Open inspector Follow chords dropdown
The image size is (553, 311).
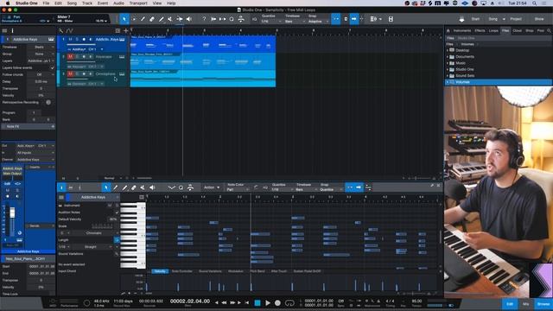41,75
